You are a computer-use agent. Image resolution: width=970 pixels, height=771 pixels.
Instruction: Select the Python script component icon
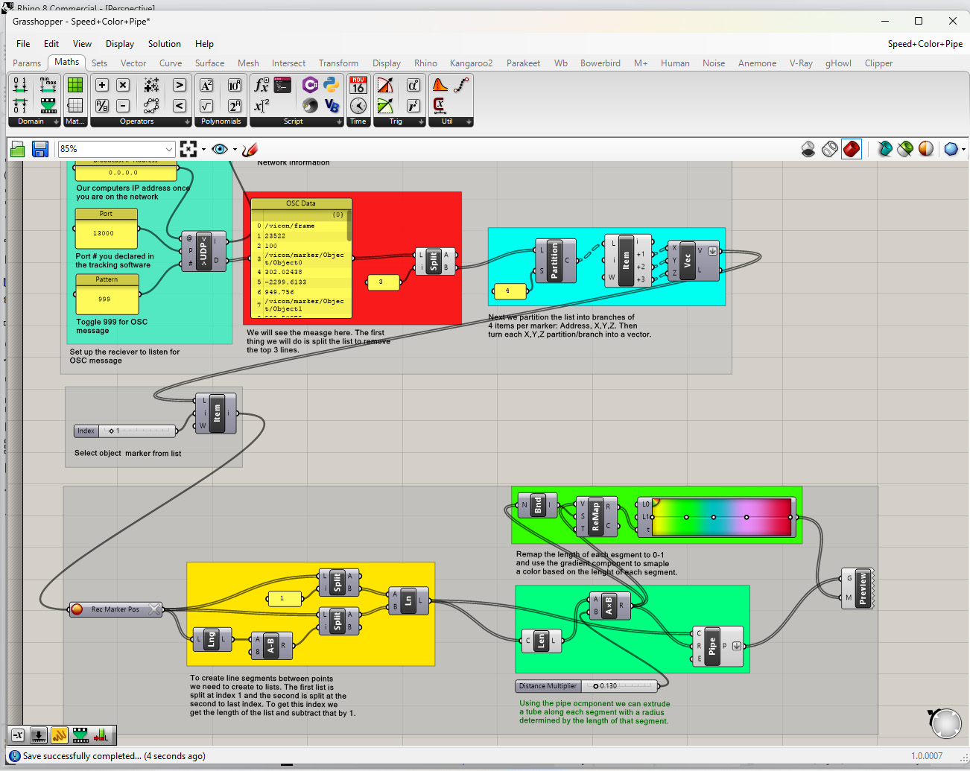(x=332, y=86)
